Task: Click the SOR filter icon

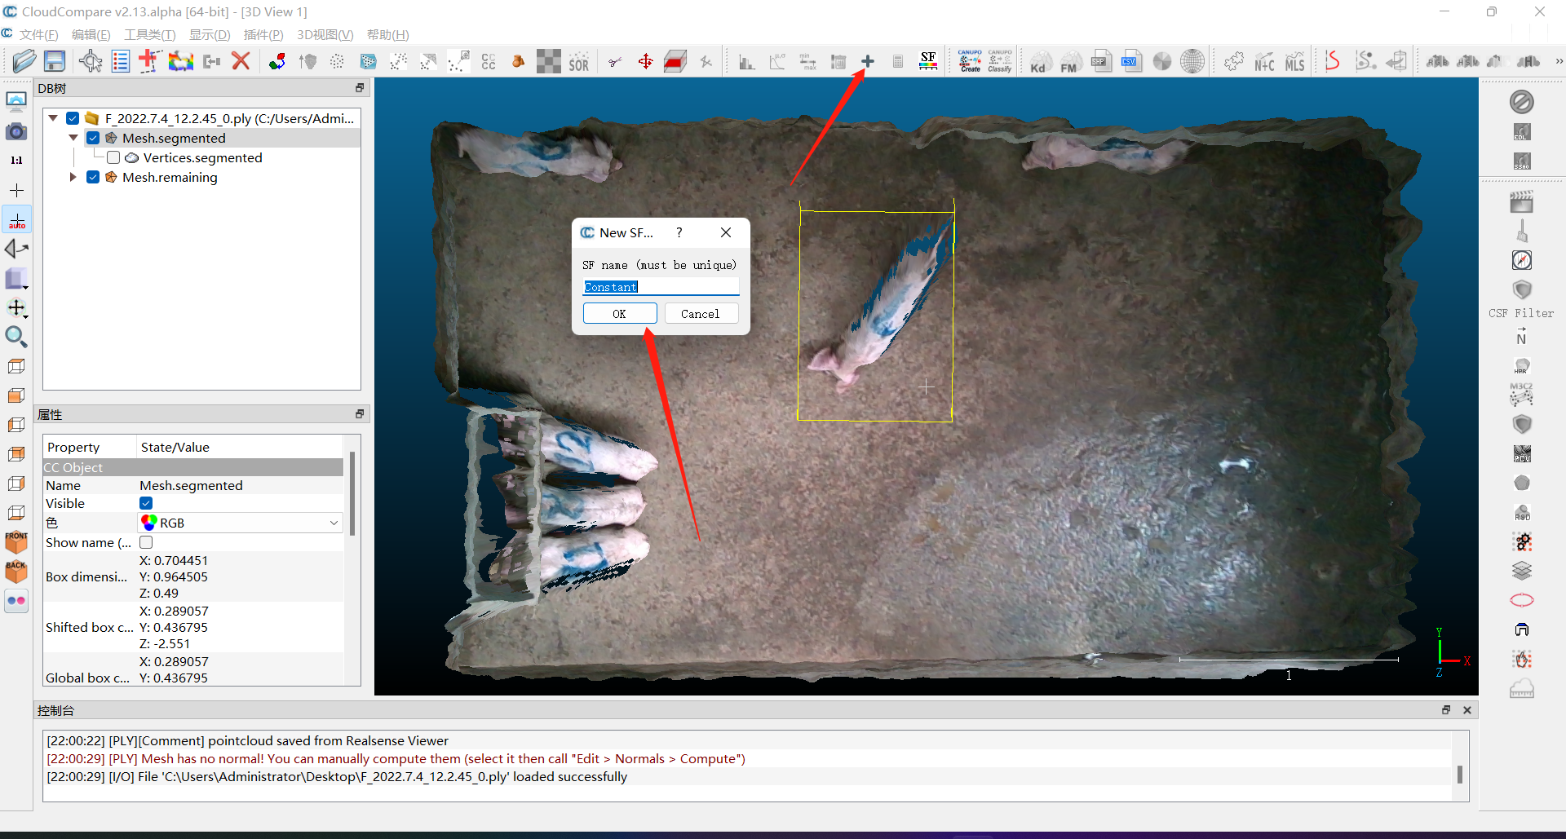Action: click(579, 62)
